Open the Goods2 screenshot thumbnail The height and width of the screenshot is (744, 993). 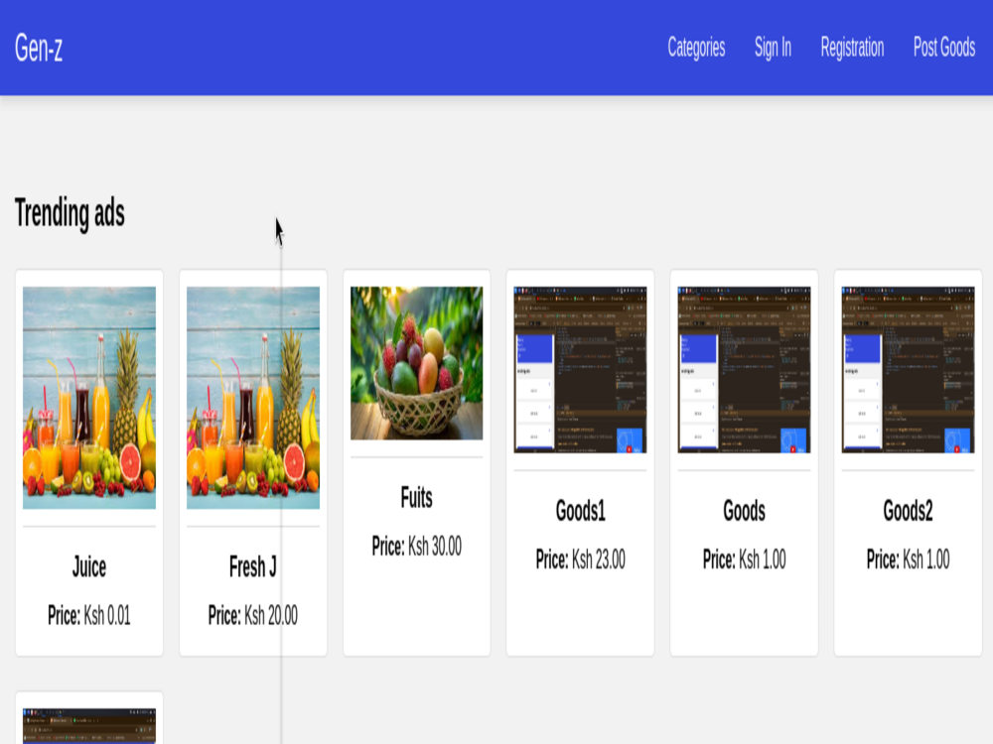908,369
